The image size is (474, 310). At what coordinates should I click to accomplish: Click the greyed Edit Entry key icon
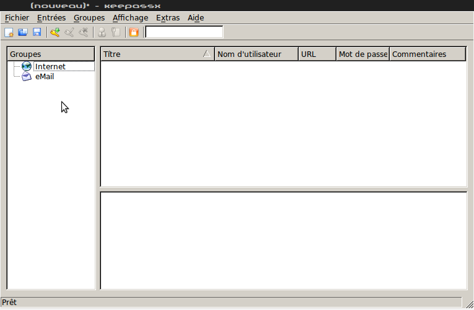click(x=69, y=32)
